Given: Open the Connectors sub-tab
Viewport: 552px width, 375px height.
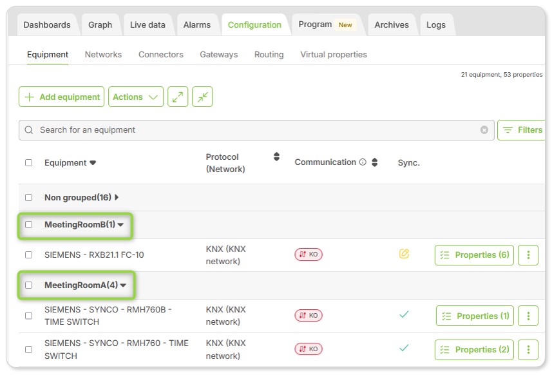Looking at the screenshot, I should click(161, 55).
